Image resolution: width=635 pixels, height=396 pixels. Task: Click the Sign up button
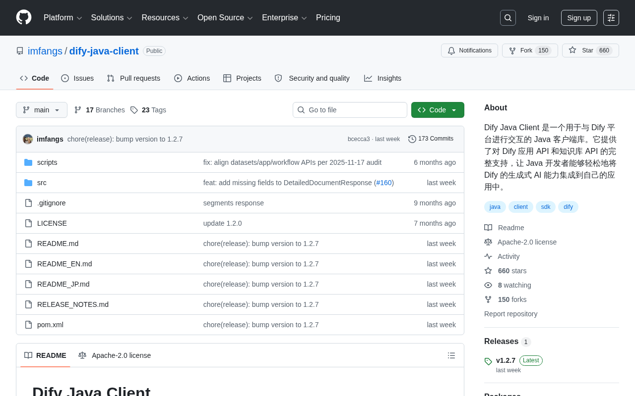pyautogui.click(x=579, y=18)
